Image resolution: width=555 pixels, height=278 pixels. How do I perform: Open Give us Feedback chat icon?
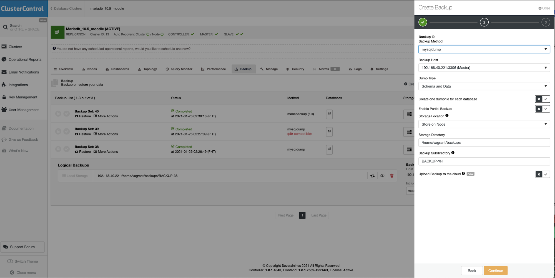click(x=4, y=140)
